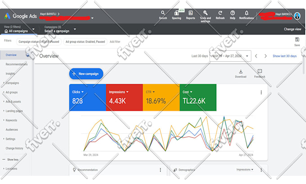This screenshot has height=184, width=306.
Task: Change the CTR metric dropdown
Action: tap(153, 92)
